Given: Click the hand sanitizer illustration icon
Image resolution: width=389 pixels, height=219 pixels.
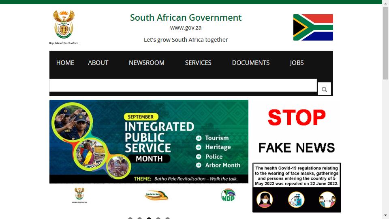Looking at the screenshot, I should (296, 200).
